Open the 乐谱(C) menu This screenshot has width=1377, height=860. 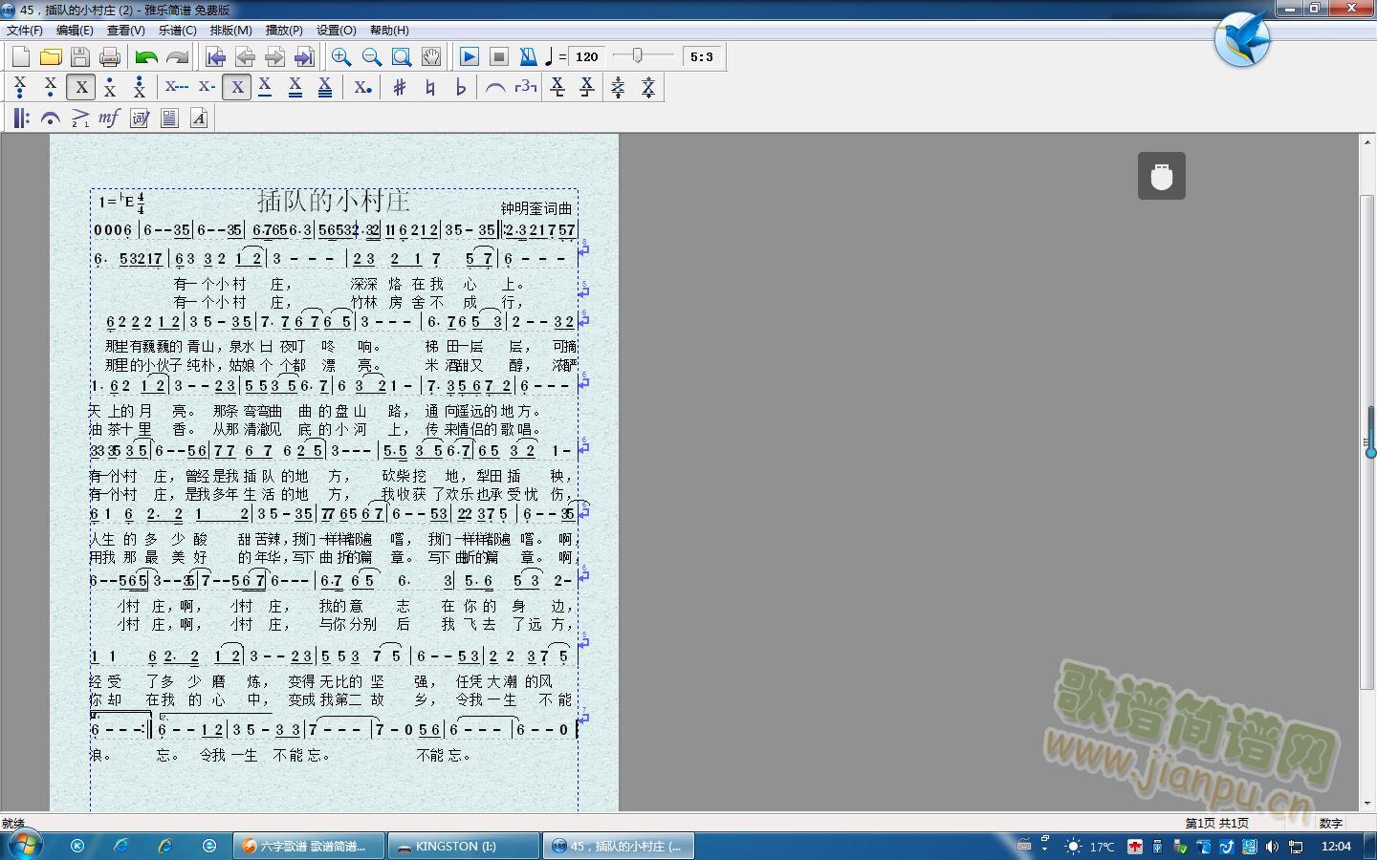(x=179, y=30)
